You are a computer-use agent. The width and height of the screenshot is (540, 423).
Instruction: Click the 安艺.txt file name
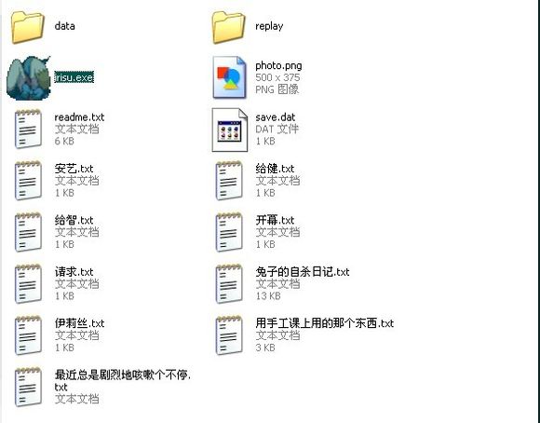click(74, 169)
